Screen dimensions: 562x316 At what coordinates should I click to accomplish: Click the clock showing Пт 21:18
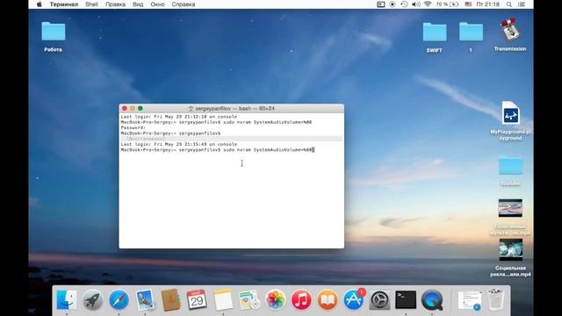pos(488,4)
